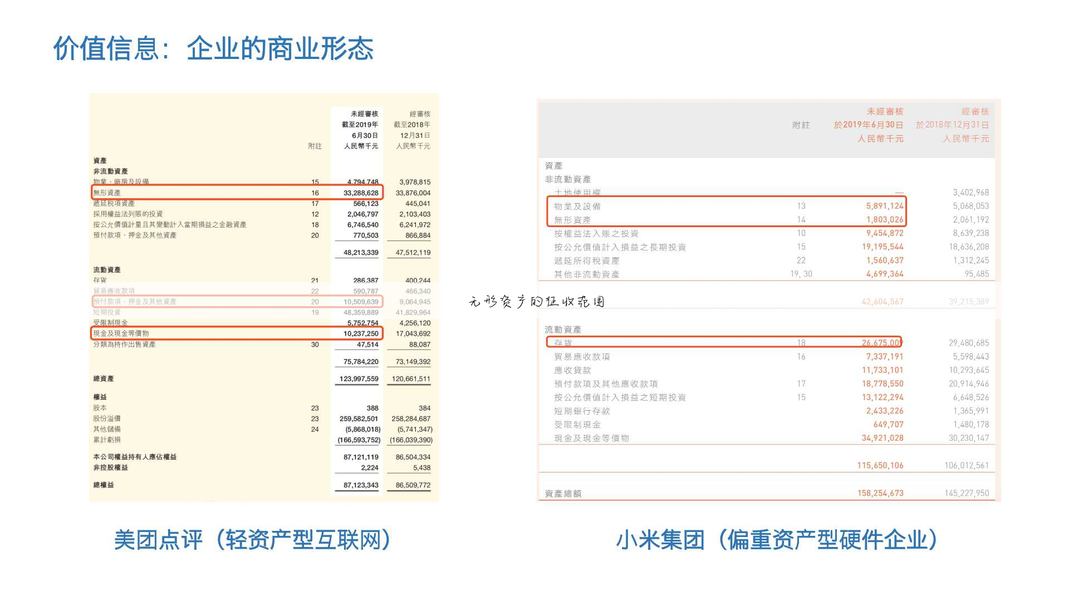The width and height of the screenshot is (1069, 601).
Task: Click the value '17,043,692'
Action: [413, 334]
